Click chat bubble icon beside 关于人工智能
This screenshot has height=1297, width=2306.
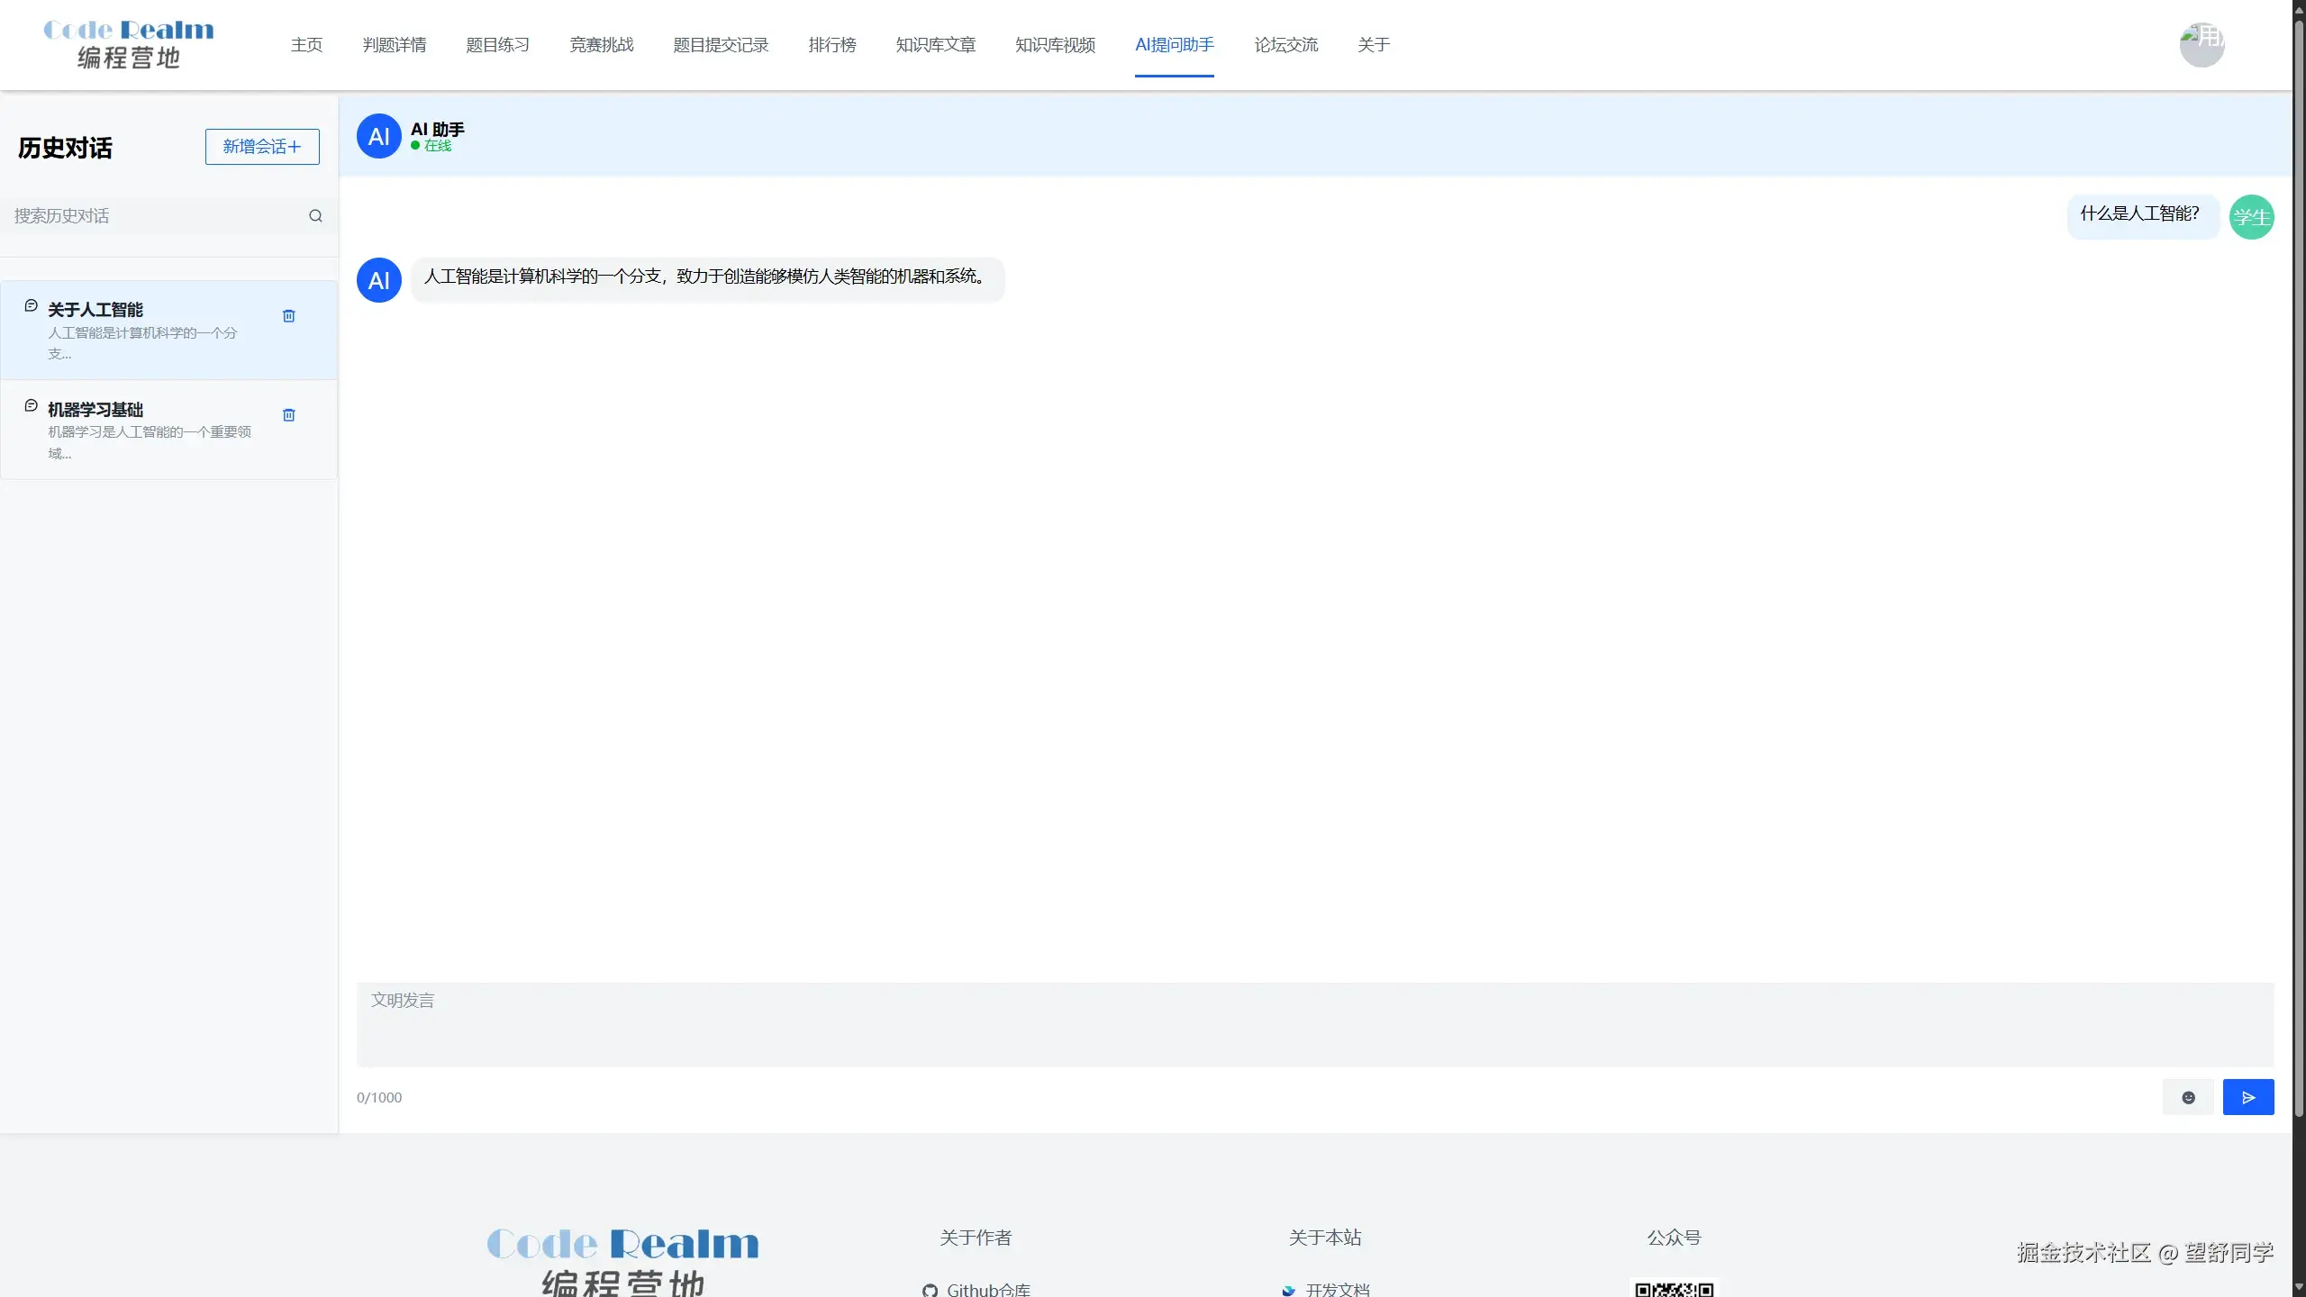(30, 306)
